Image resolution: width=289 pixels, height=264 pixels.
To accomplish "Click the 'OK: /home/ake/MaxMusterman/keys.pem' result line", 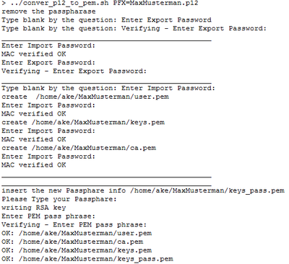I will pos(77,250).
